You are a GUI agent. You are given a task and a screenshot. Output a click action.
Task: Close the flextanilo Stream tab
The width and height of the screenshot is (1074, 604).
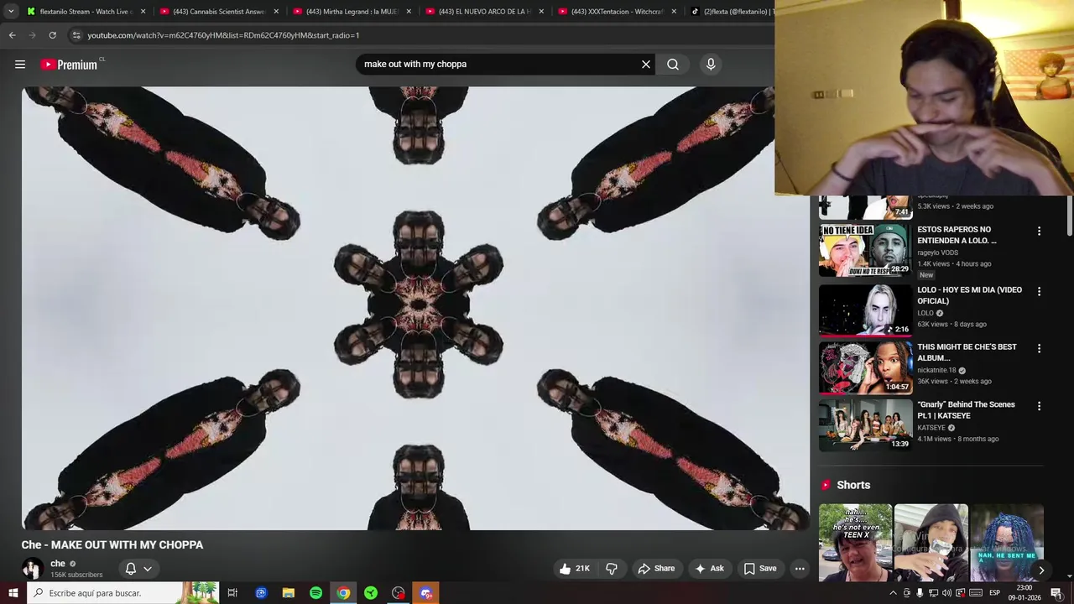143,12
